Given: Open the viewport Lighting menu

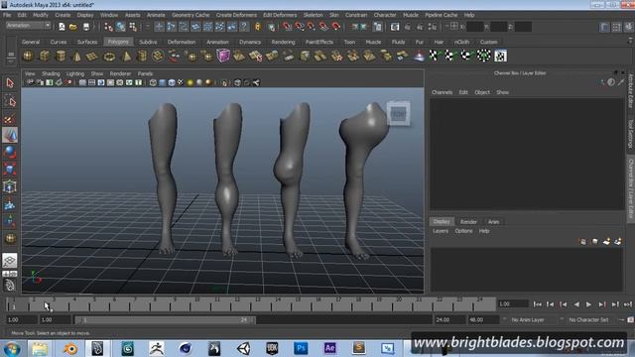Looking at the screenshot, I should (75, 73).
